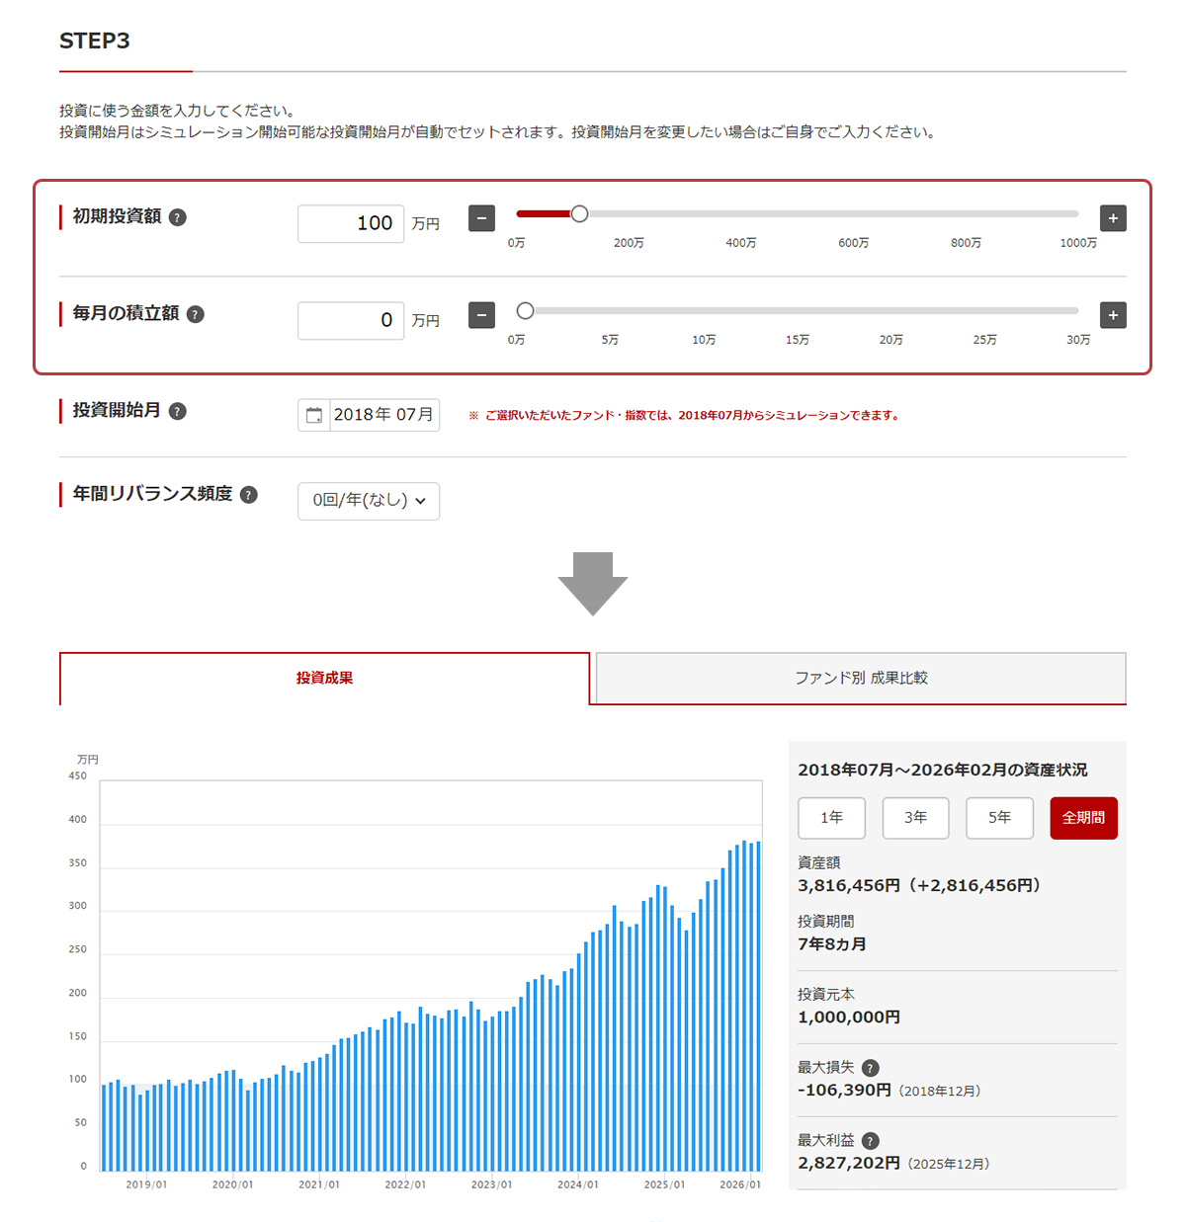The height and width of the screenshot is (1222, 1186).
Task: Increase 毎月の積立額 with plus button
Action: (1113, 315)
